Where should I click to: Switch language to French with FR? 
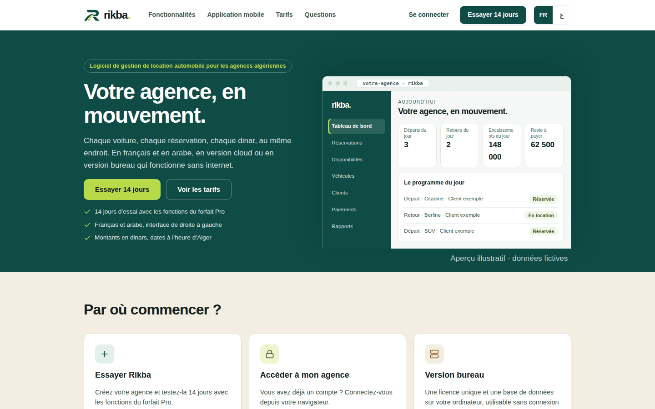pyautogui.click(x=543, y=15)
